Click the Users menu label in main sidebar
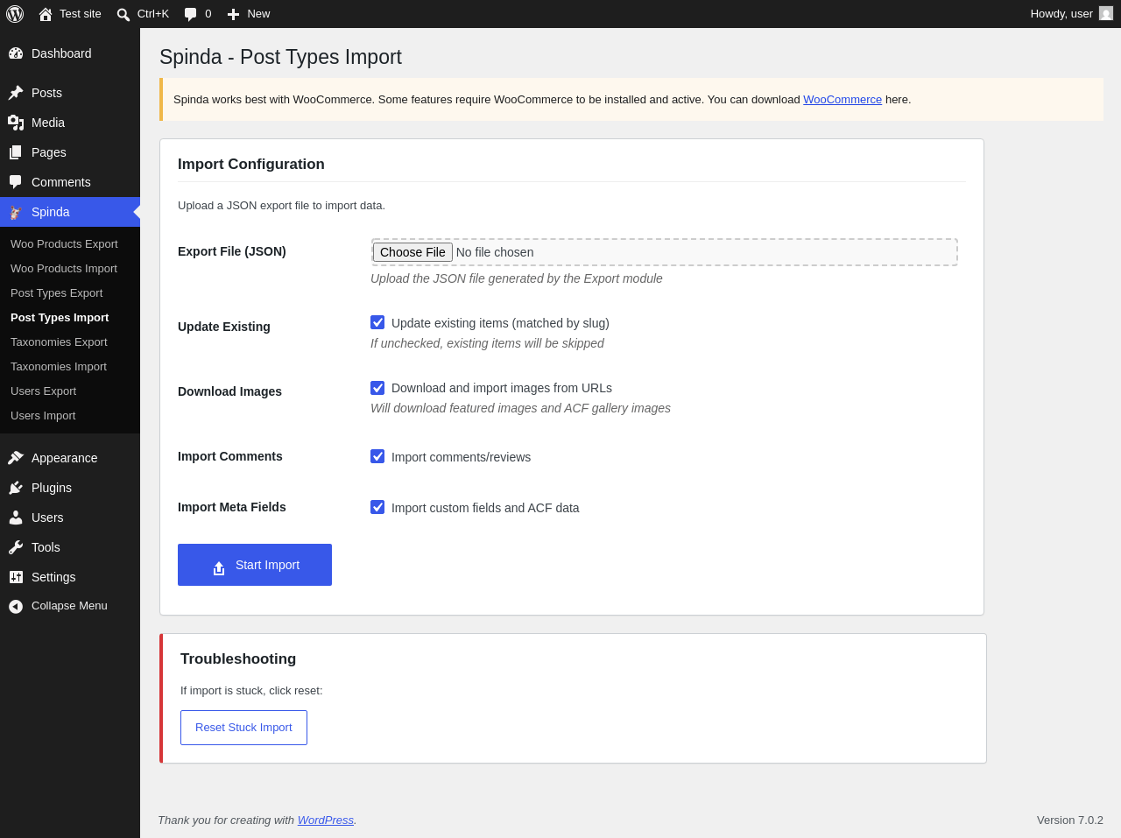 point(47,518)
